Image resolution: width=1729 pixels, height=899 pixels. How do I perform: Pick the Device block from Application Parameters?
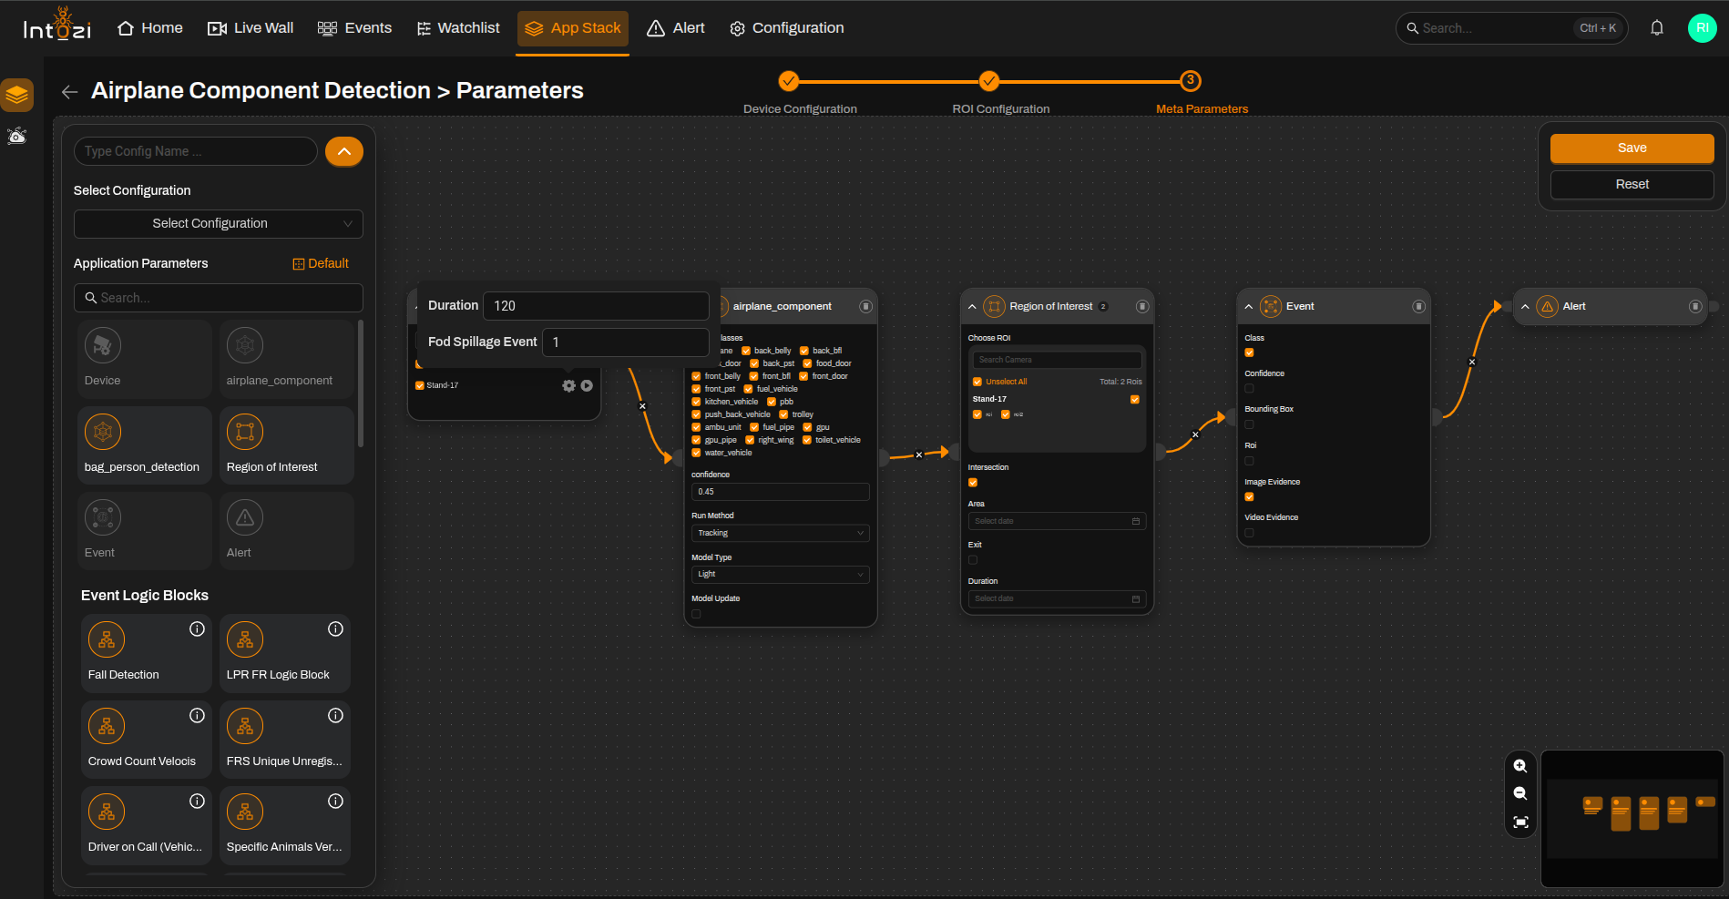145,359
